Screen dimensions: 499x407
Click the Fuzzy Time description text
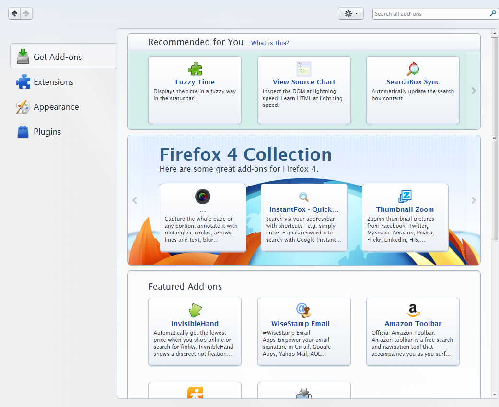click(195, 95)
